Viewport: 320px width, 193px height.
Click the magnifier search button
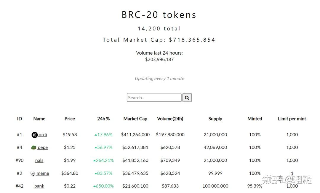coord(187,98)
